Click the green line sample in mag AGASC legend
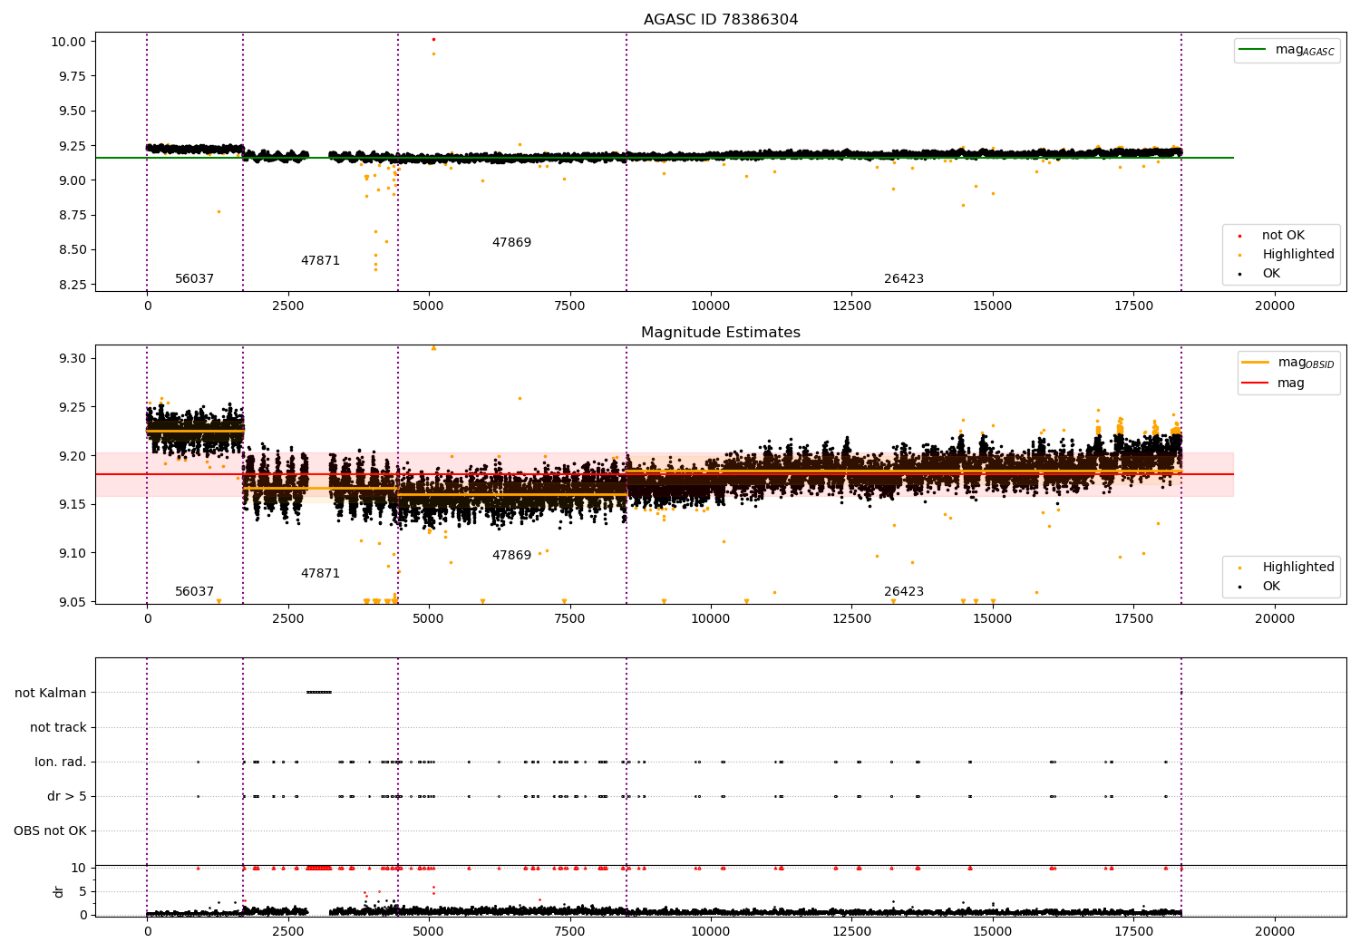Viewport: 1360px width, 952px height. tap(1253, 50)
